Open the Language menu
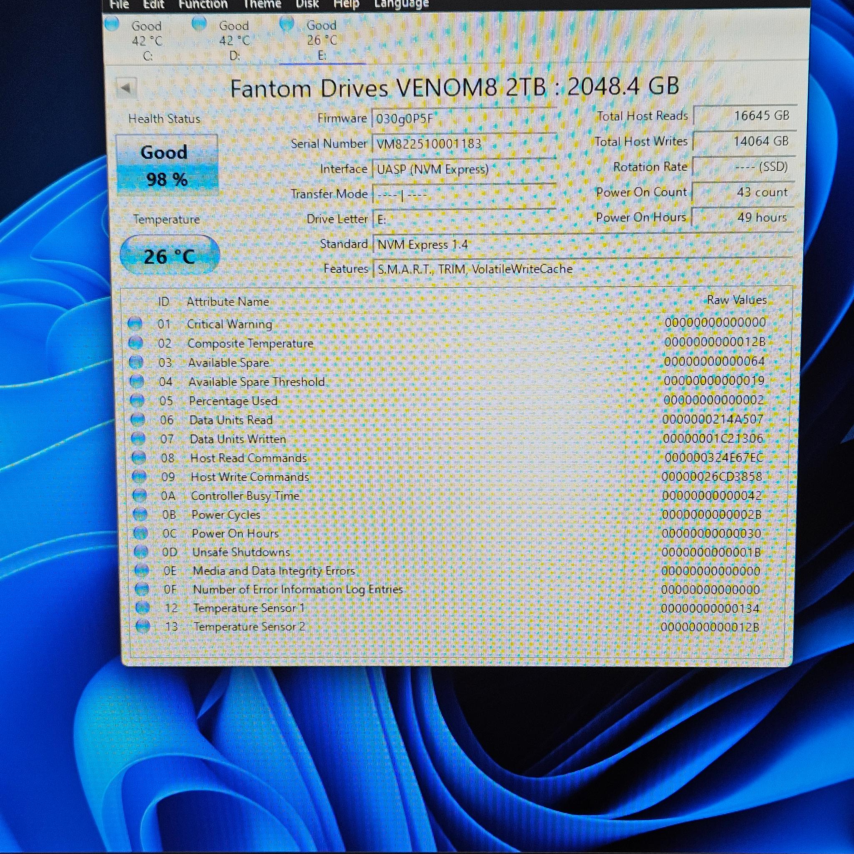 [402, 5]
